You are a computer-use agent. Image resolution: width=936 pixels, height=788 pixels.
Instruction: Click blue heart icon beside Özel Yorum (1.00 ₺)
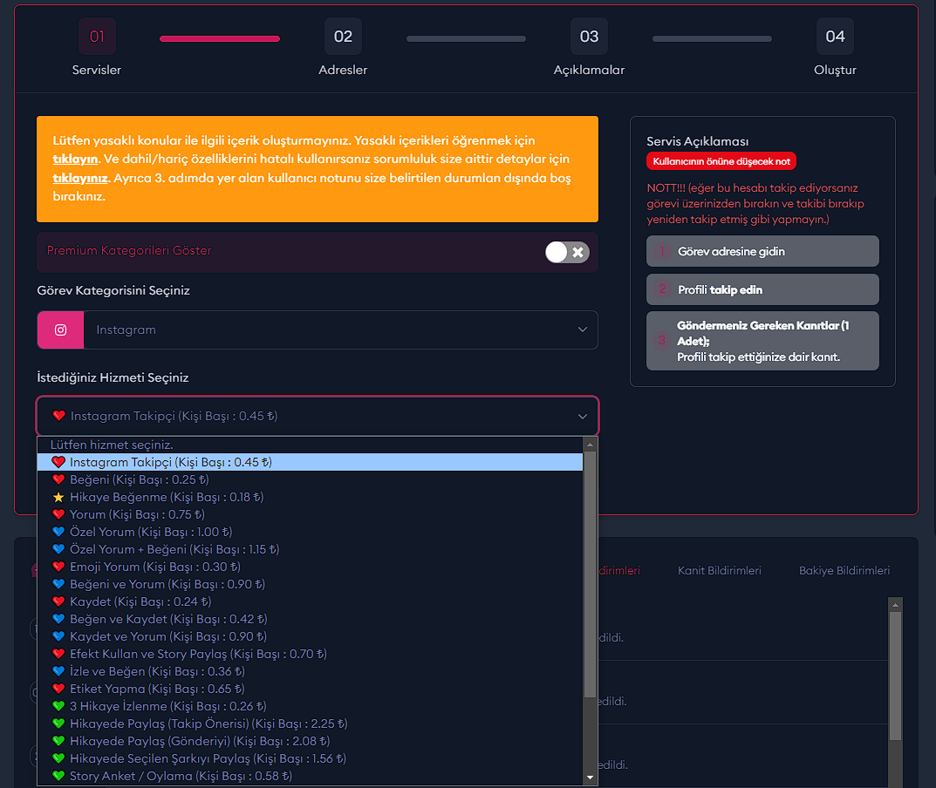[x=58, y=532]
